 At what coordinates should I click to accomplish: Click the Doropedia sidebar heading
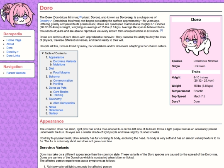click(x=13, y=34)
